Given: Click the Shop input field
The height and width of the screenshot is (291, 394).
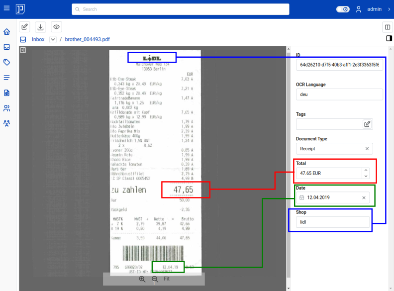Looking at the screenshot, I should tap(333, 222).
